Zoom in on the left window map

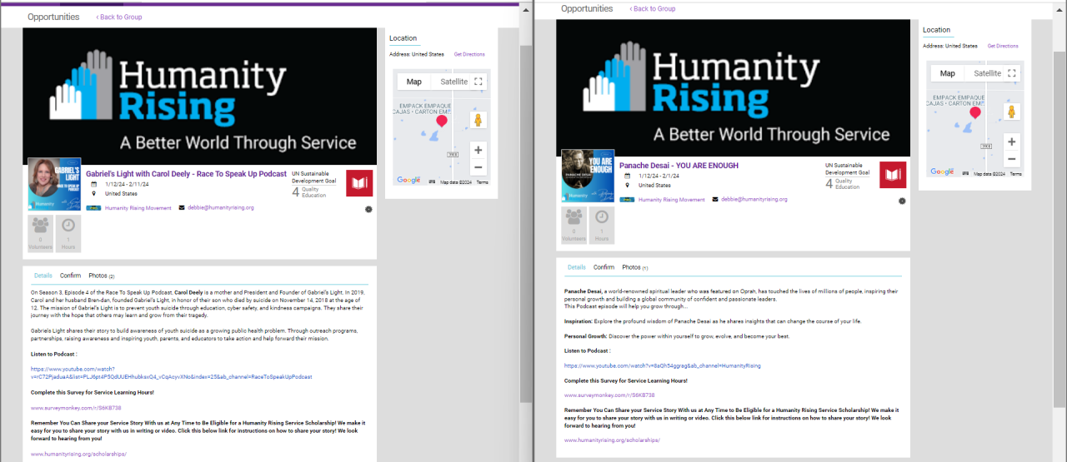point(478,150)
